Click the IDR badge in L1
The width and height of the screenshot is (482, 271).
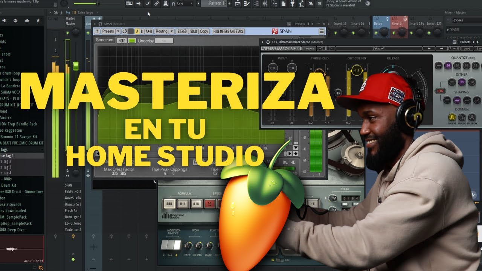[x=439, y=91]
